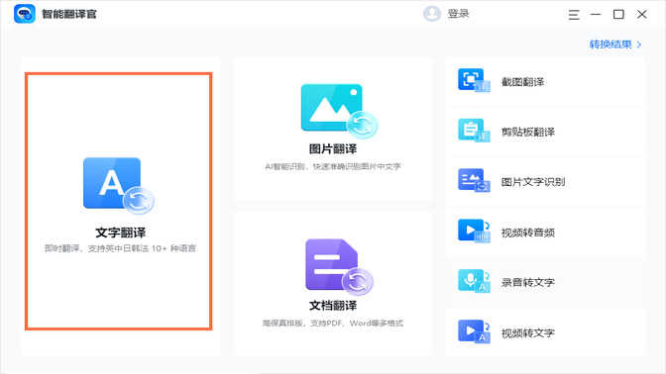Viewport: 666px width, 374px height.
Task: Click the PDF、Word description under 文档翻译
Action: point(333,324)
